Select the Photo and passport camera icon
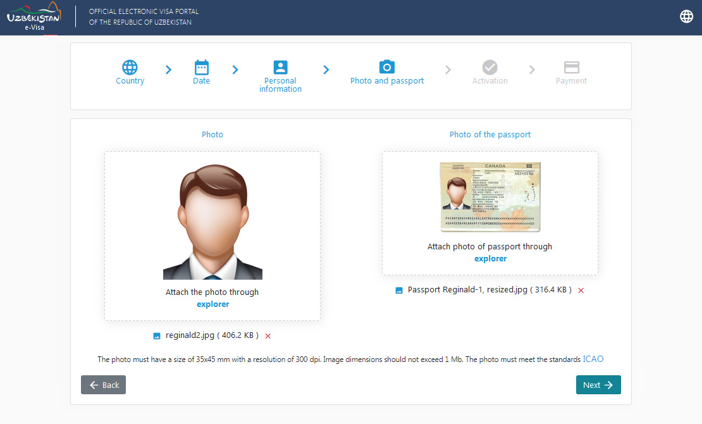702x424 pixels. coord(387,67)
